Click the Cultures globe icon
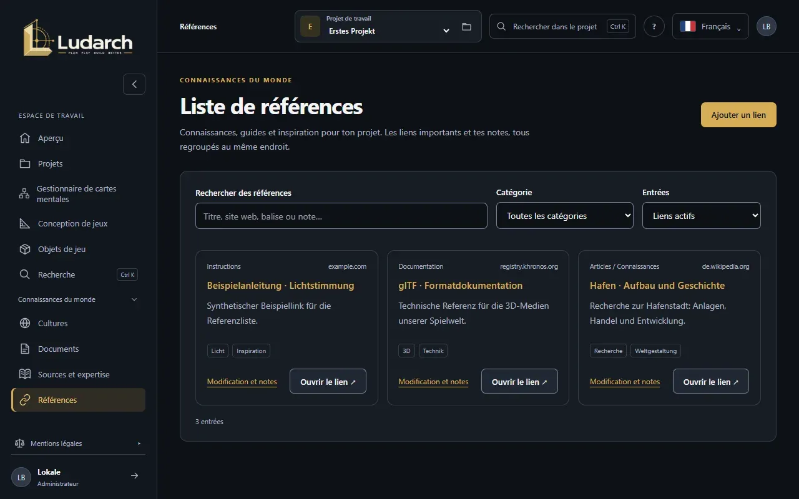 pyautogui.click(x=25, y=323)
